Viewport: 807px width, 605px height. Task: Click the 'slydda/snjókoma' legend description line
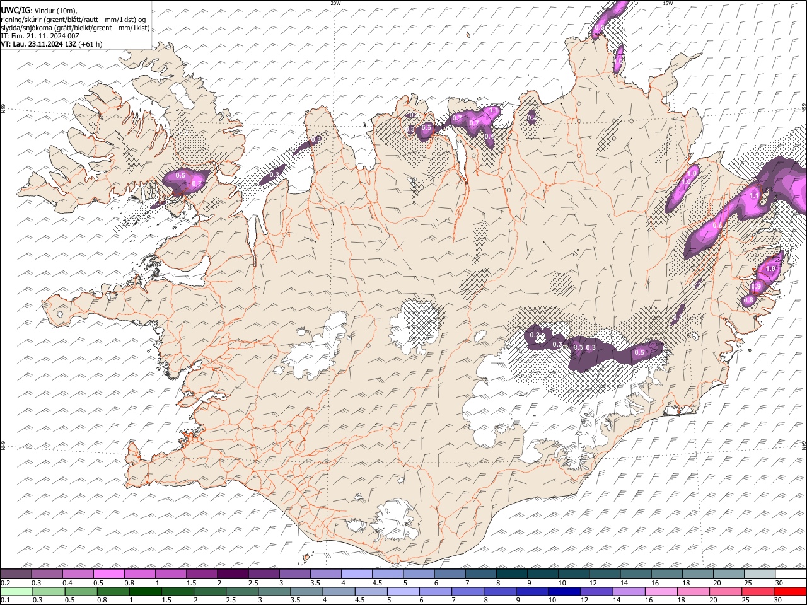point(75,28)
